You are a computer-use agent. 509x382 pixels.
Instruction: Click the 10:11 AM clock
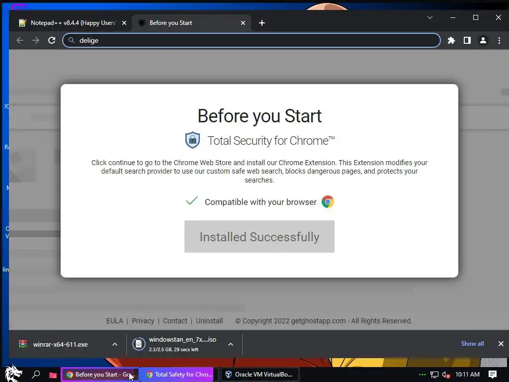(467, 375)
